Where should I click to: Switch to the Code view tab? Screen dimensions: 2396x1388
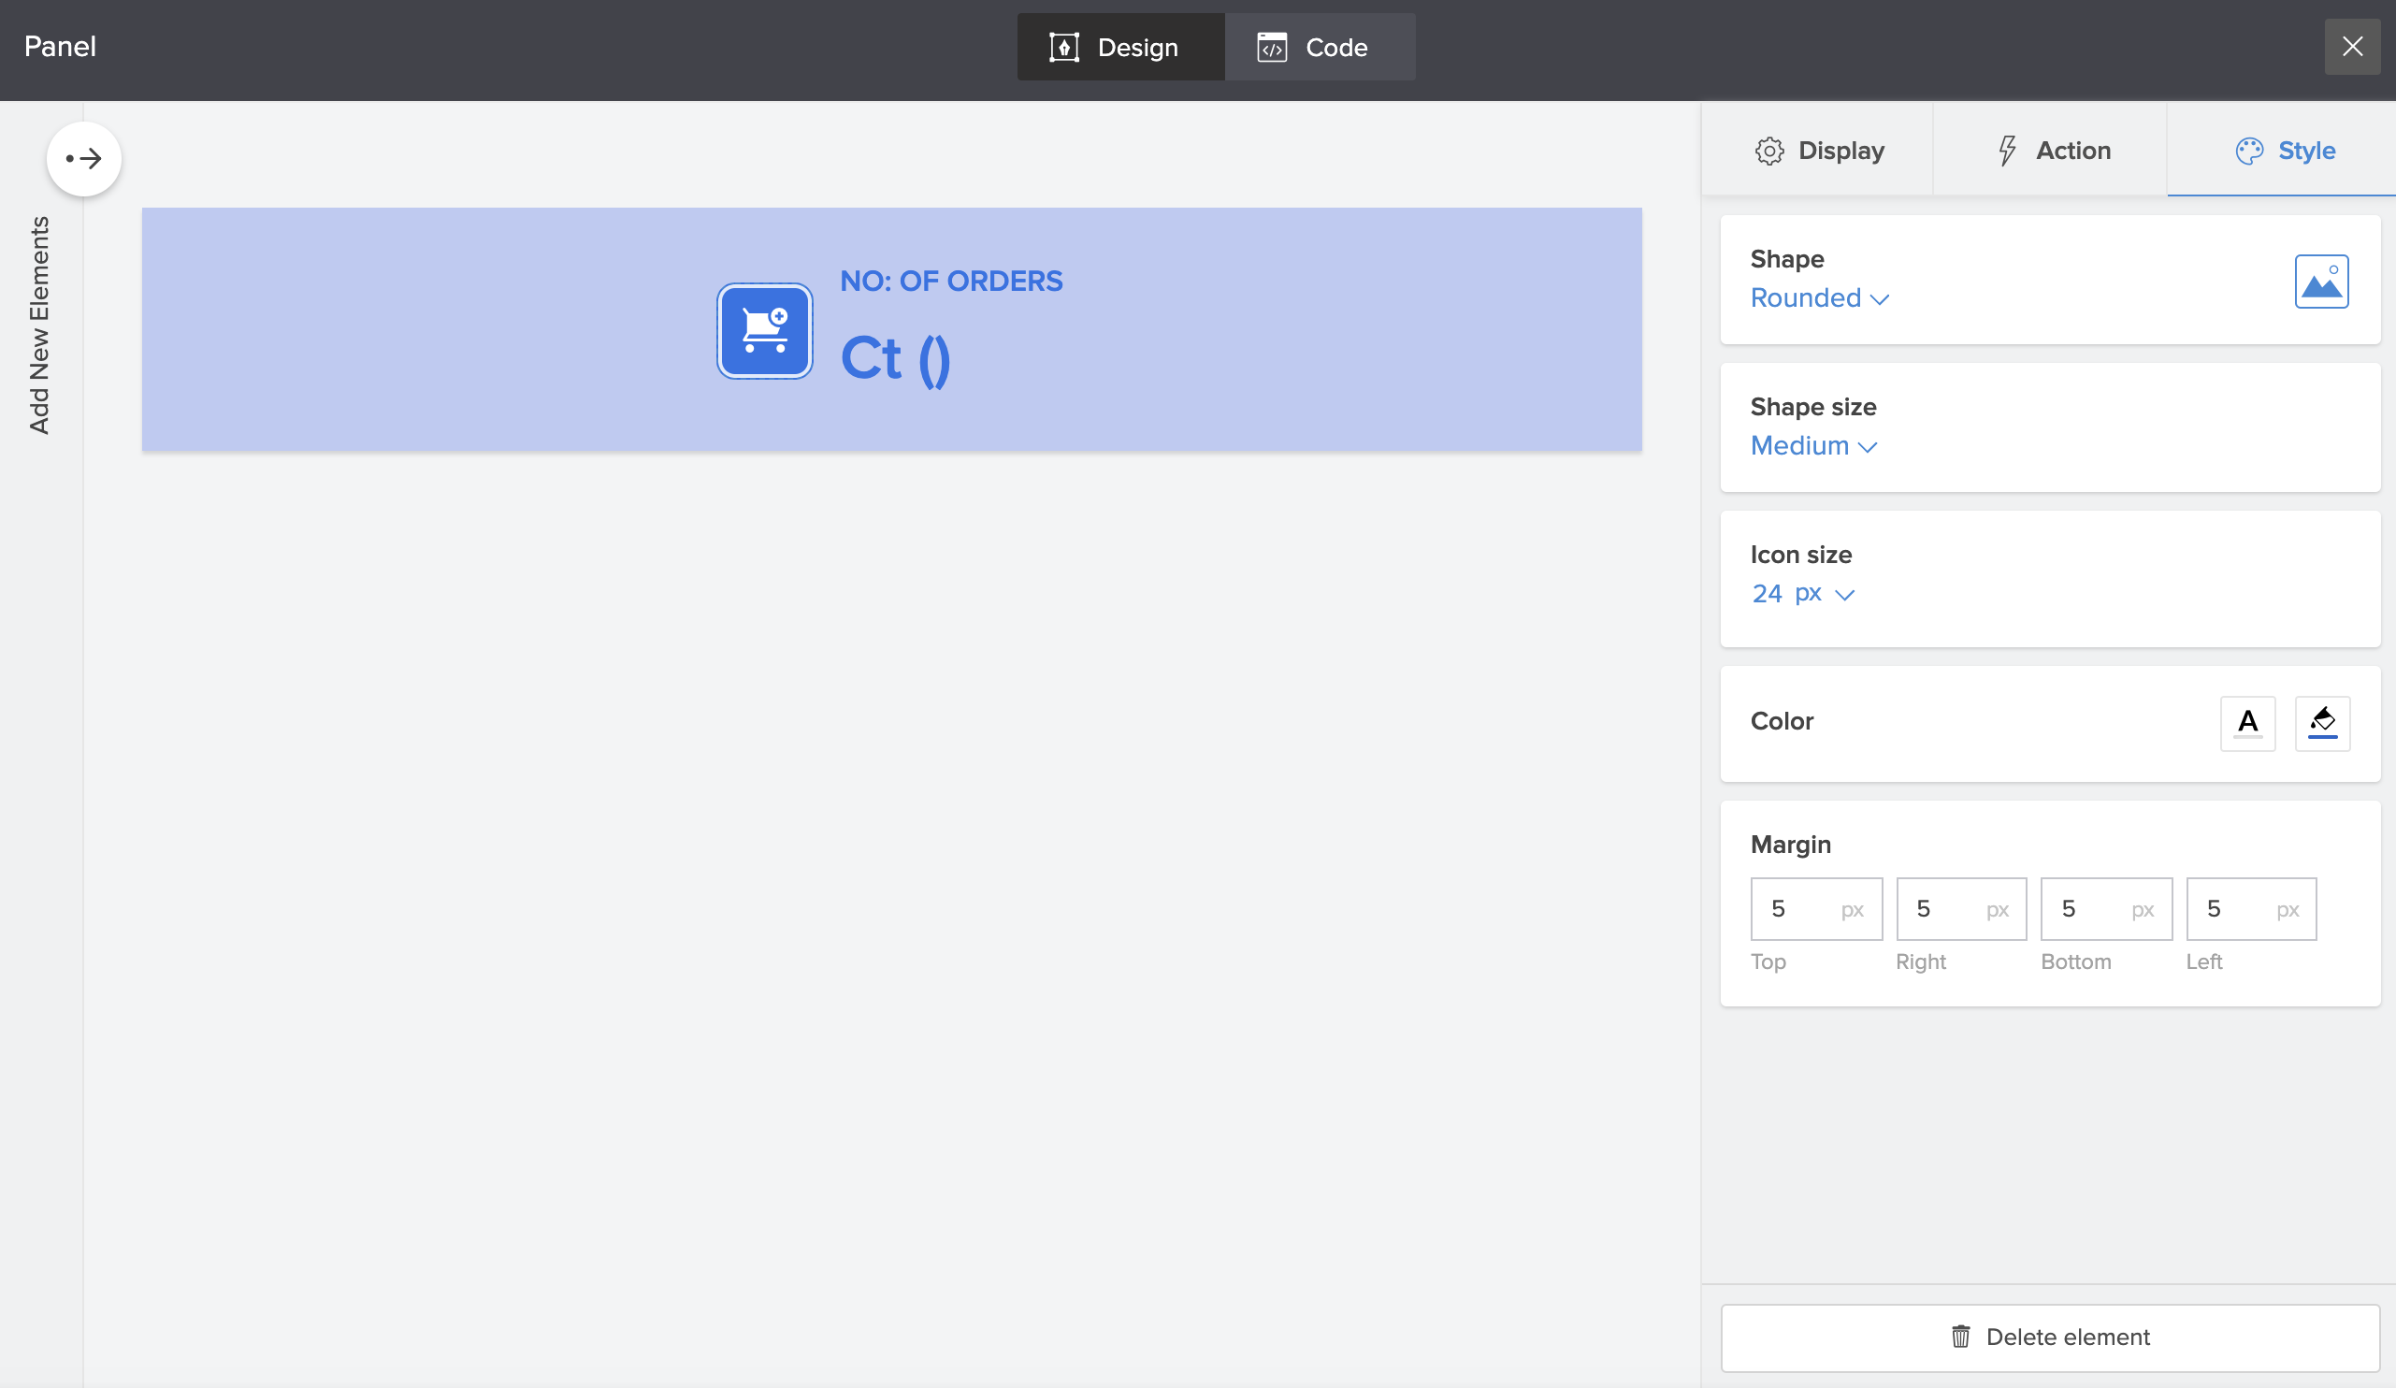(x=1319, y=47)
